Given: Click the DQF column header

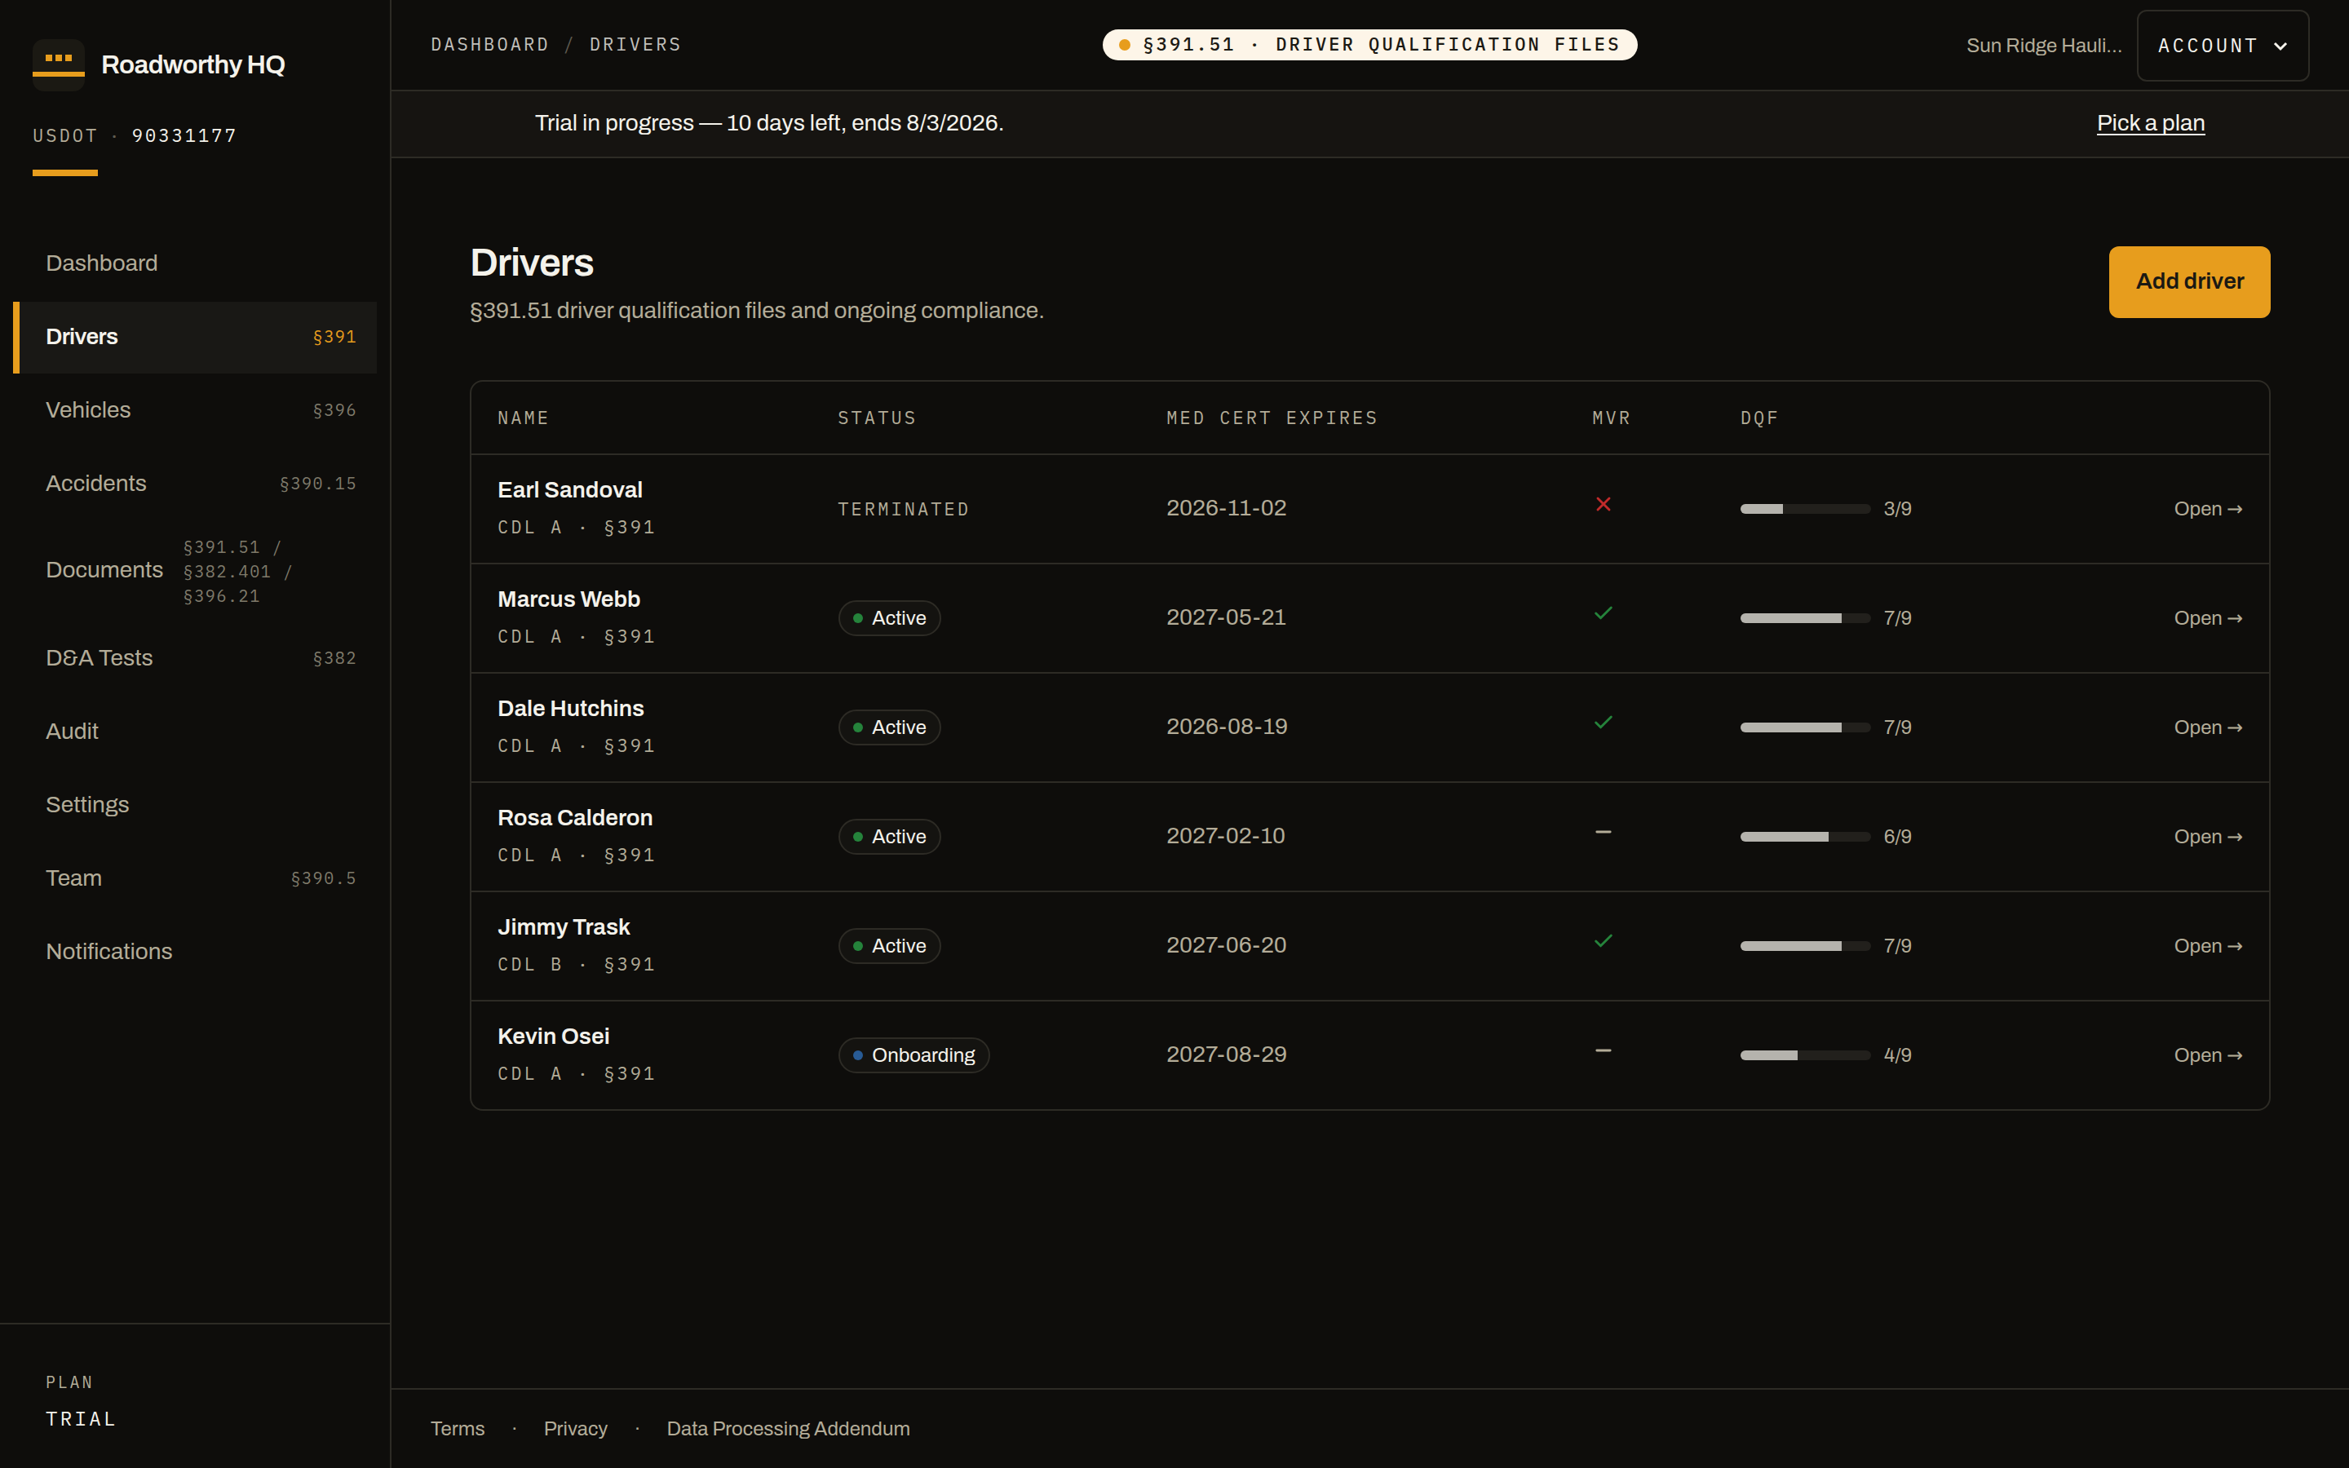Looking at the screenshot, I should click(x=1758, y=418).
